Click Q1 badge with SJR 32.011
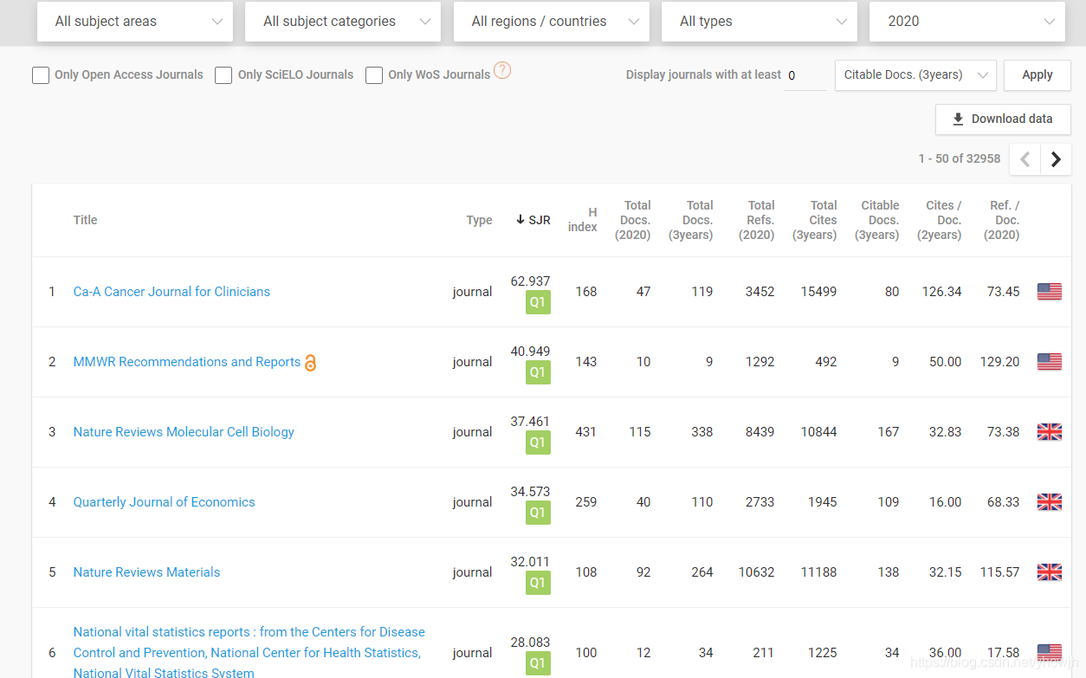 click(538, 583)
